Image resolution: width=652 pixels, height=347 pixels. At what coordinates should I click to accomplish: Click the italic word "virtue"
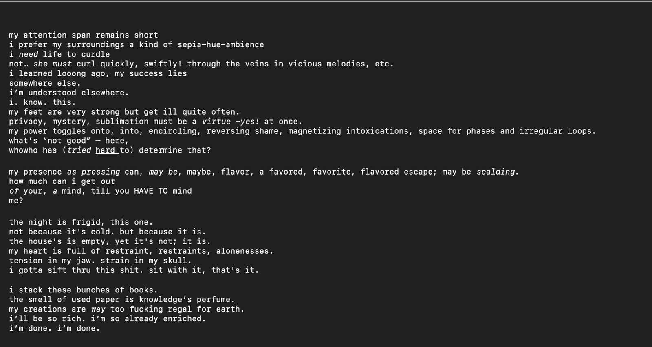[216, 122]
